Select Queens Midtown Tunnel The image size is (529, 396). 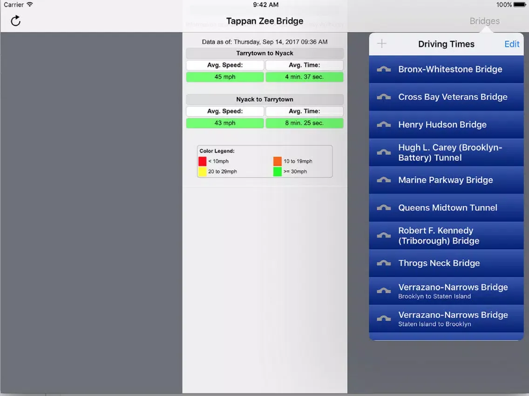(x=446, y=208)
